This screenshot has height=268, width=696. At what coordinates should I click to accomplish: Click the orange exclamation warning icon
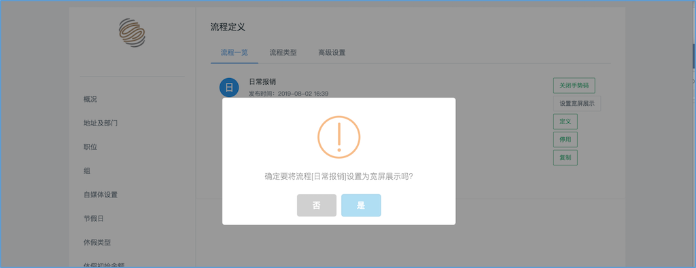338,137
